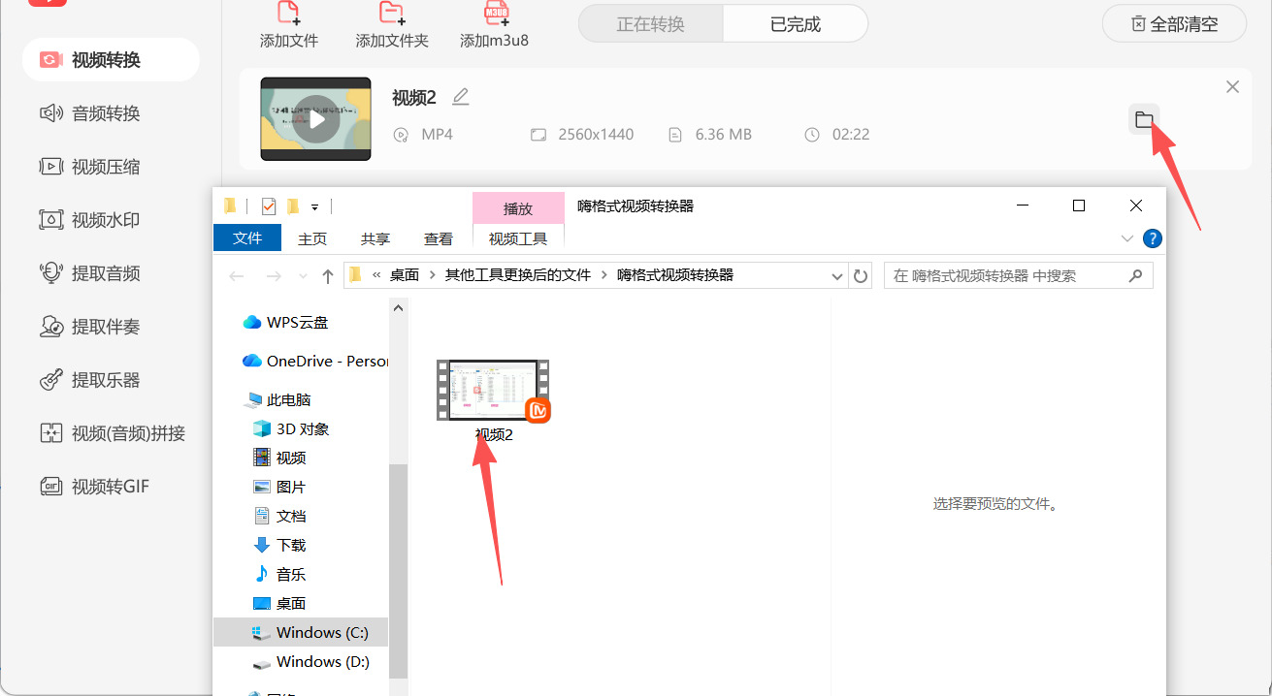Click the search magnifier icon
The image size is (1272, 696).
[x=1135, y=276]
